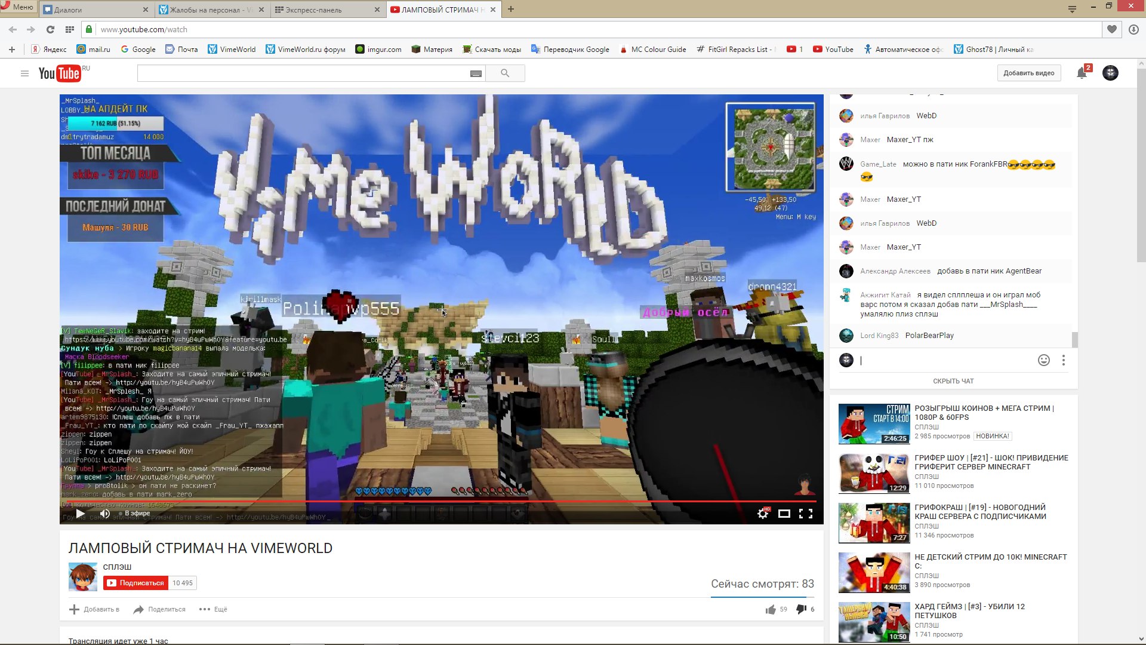Click the red Подписаться subscribe button
The width and height of the screenshot is (1146, 645).
tap(135, 583)
